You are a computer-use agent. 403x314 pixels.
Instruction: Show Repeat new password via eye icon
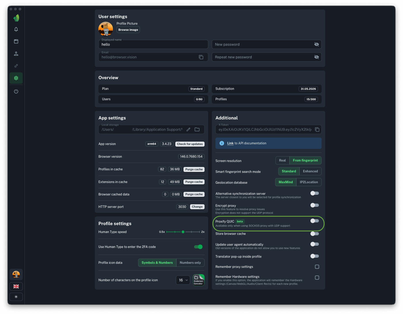[x=316, y=57]
